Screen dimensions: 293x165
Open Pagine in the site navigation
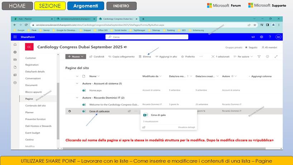[x=29, y=99]
